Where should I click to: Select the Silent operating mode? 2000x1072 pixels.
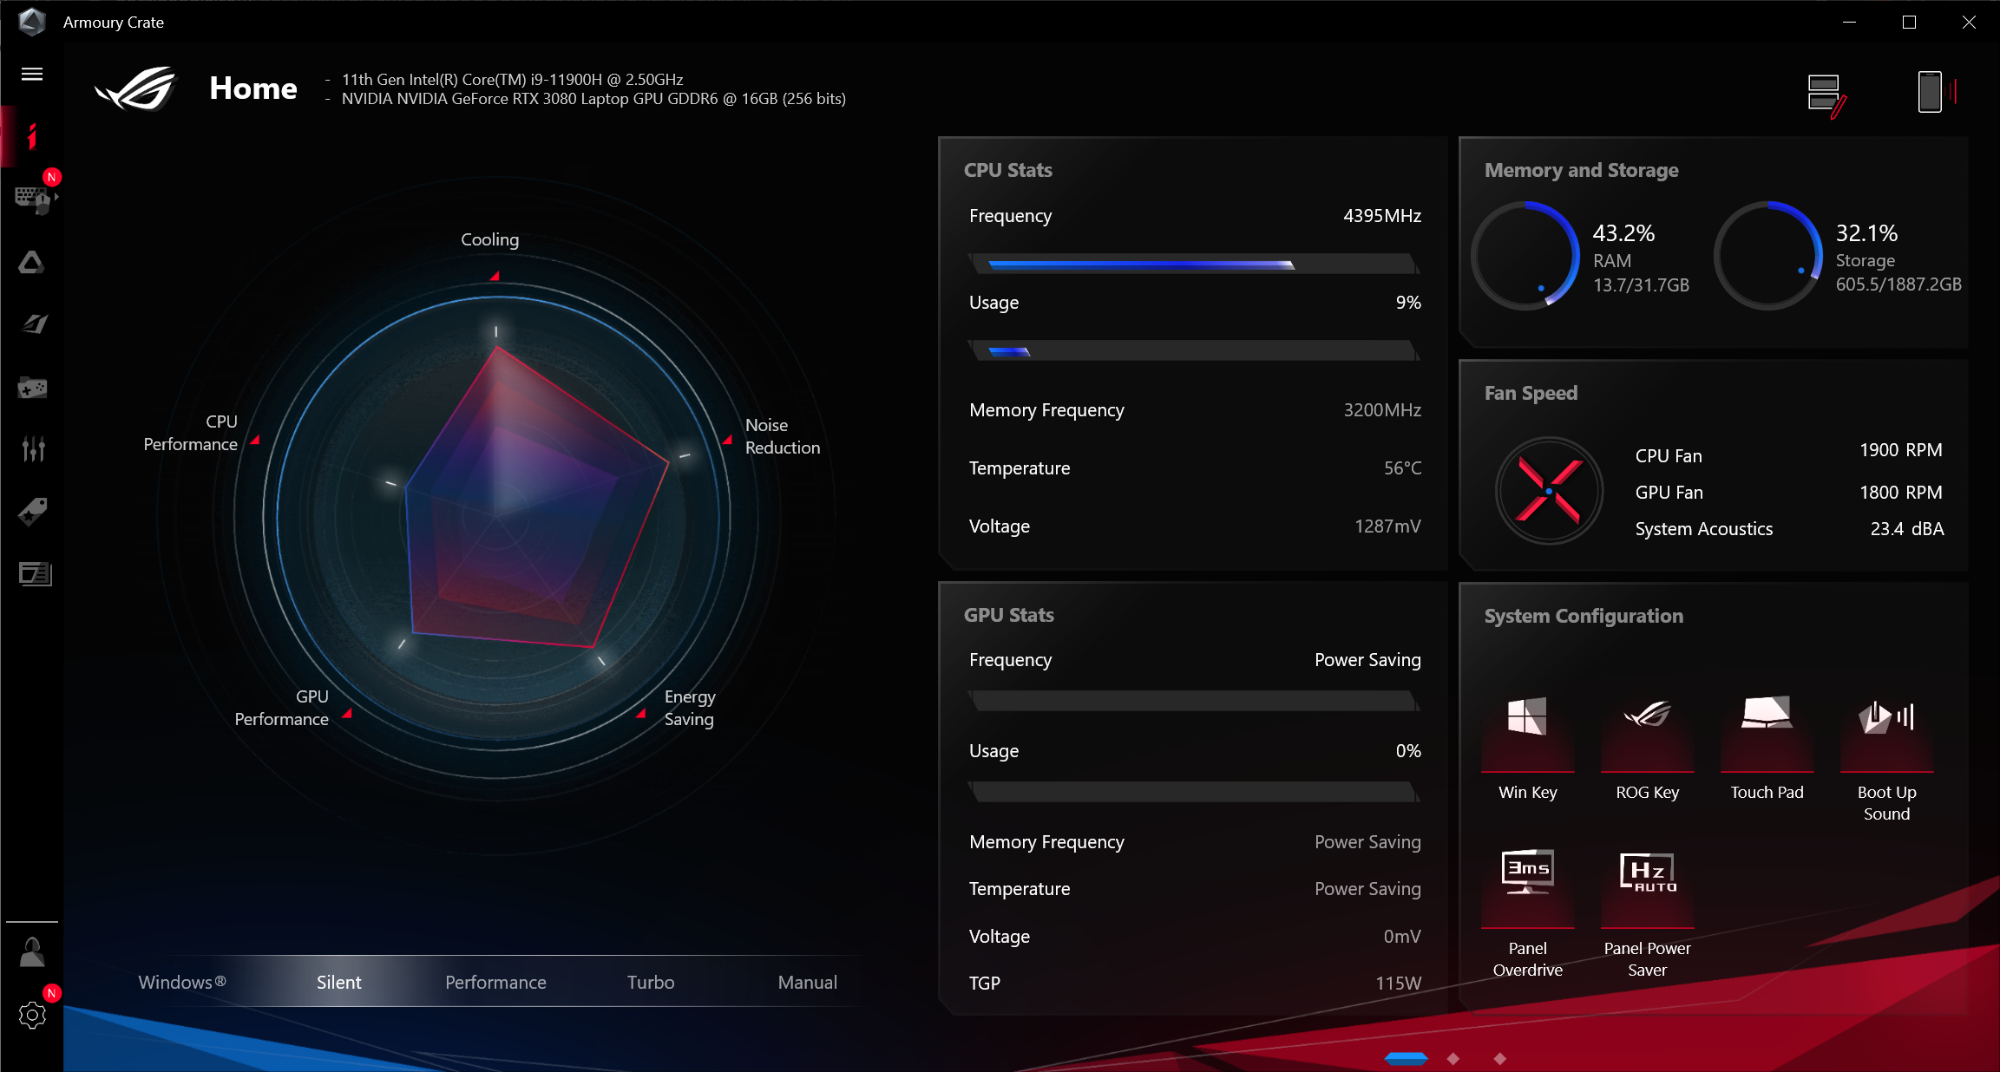[338, 982]
